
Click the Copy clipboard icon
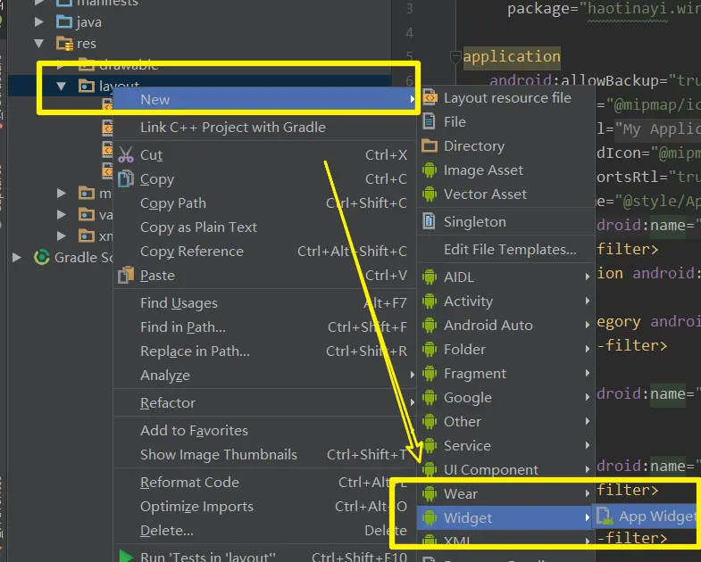click(126, 178)
